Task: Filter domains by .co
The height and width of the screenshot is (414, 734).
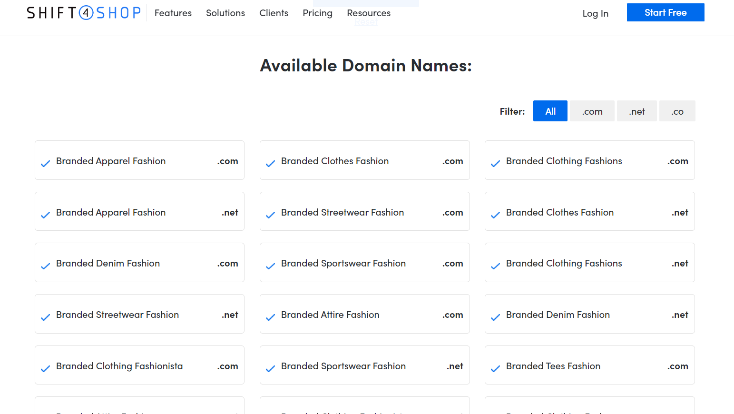Action: (x=677, y=111)
